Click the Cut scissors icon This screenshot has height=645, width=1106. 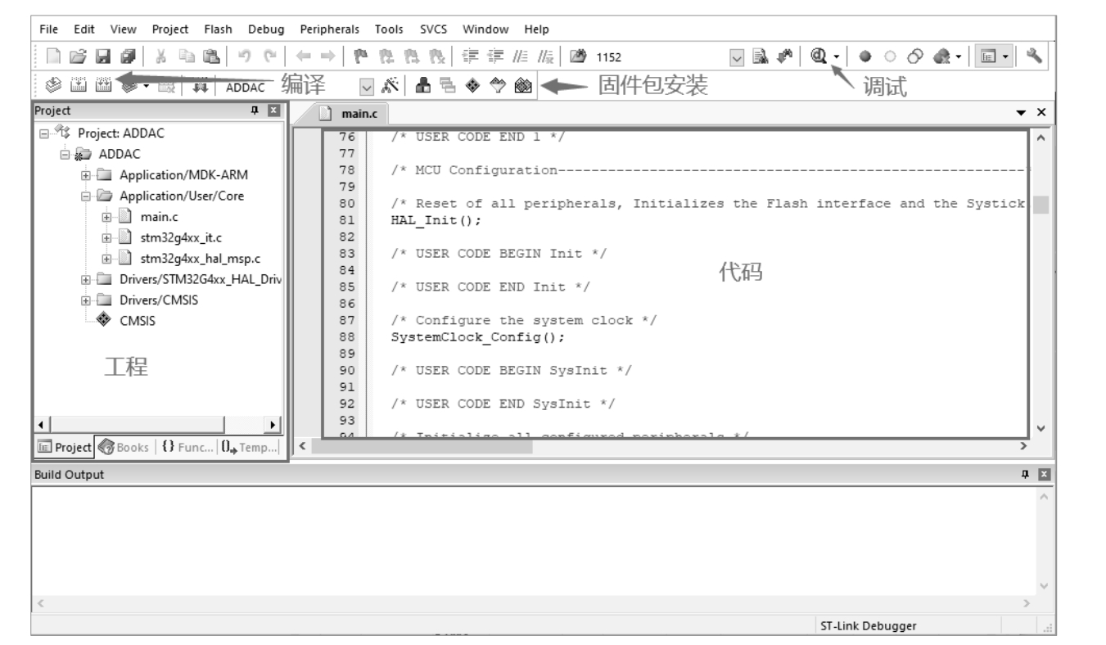coord(160,56)
